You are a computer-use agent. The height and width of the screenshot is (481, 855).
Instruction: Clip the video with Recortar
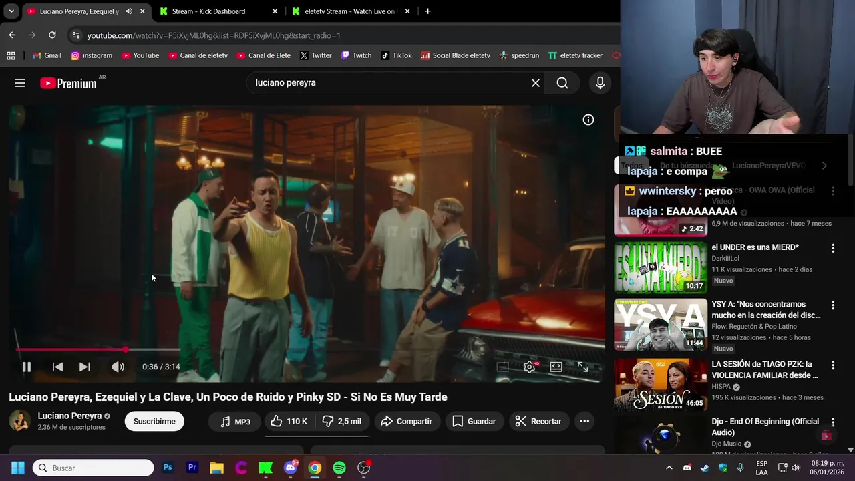coord(538,421)
